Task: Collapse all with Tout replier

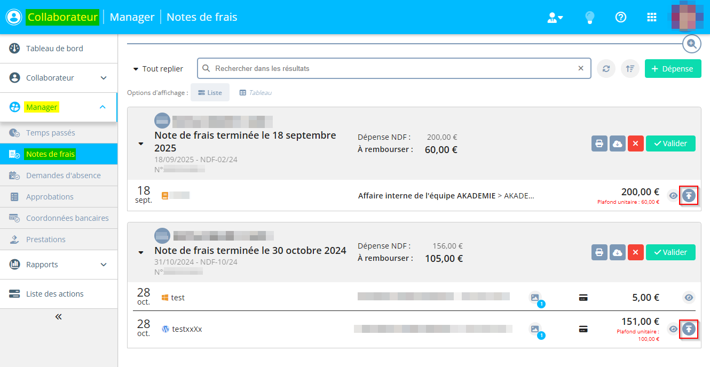Action: (158, 69)
